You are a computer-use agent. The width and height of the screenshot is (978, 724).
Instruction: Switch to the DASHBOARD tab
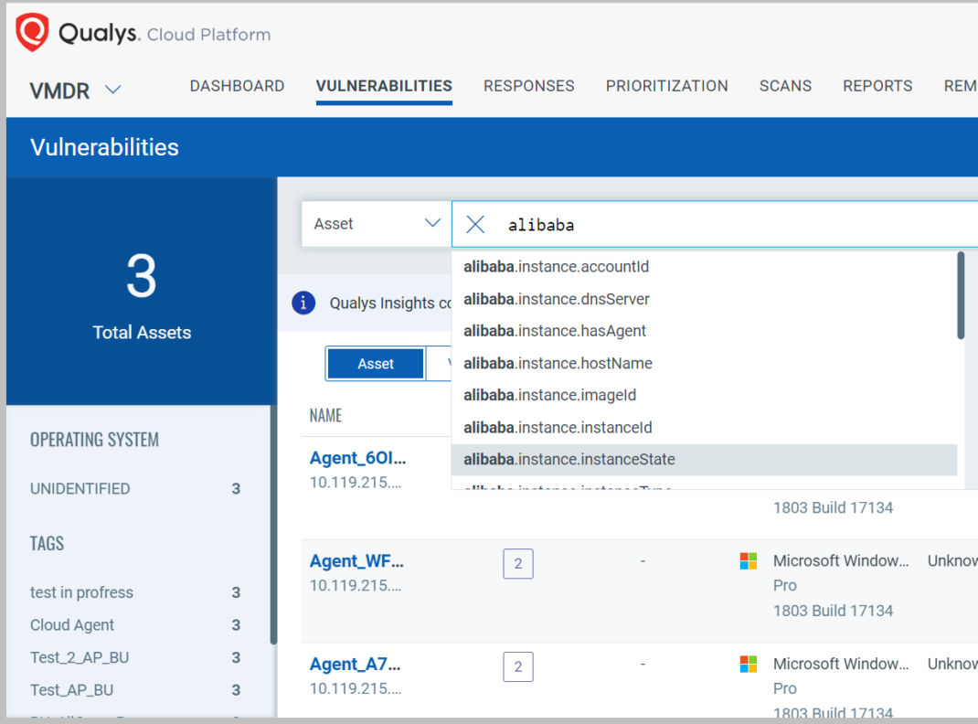(237, 85)
